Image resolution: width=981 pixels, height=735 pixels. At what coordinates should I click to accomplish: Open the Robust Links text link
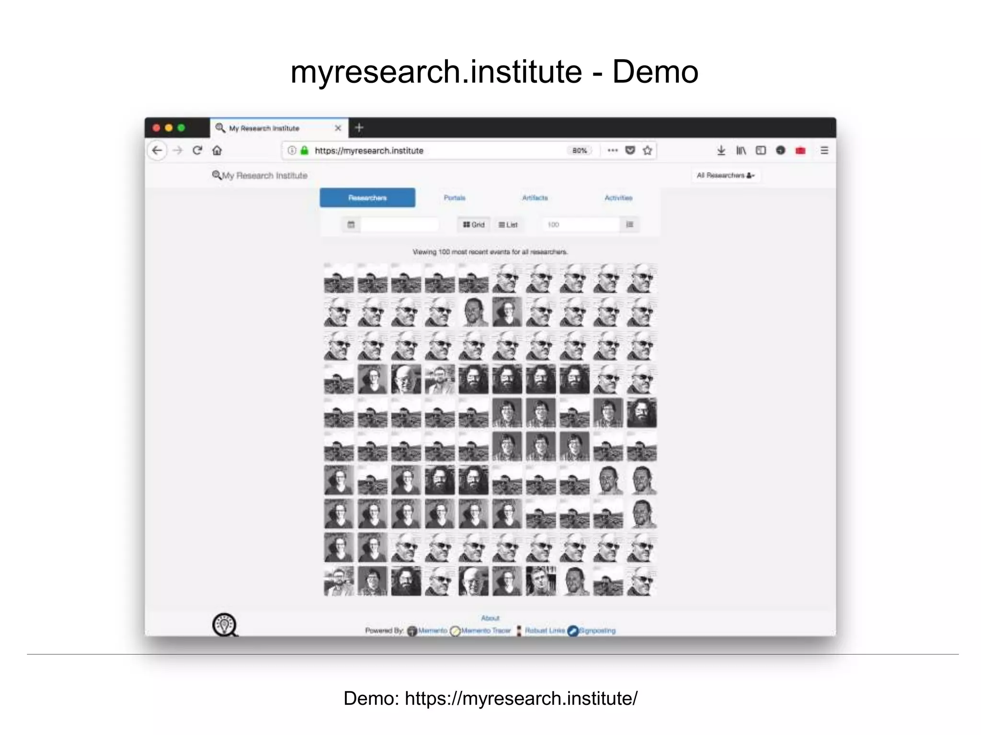545,631
